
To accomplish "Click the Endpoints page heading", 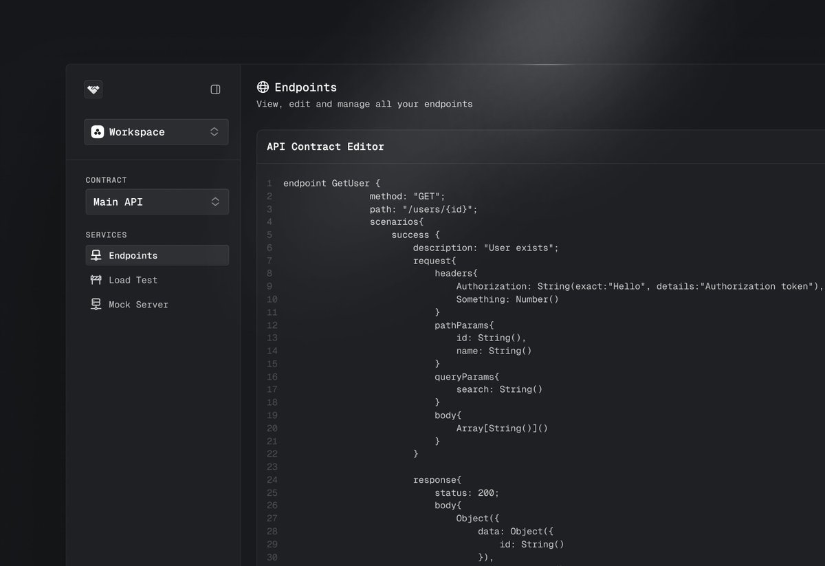I will pyautogui.click(x=305, y=87).
